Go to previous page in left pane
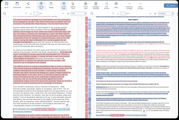The height and width of the screenshot is (120, 179). click(26, 14)
